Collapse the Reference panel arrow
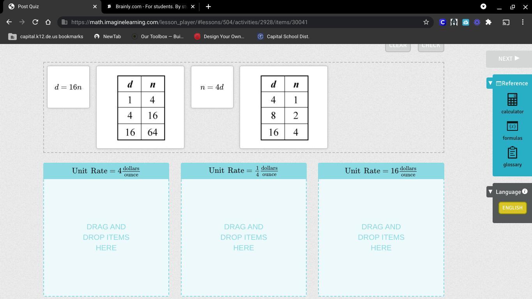 pyautogui.click(x=490, y=83)
